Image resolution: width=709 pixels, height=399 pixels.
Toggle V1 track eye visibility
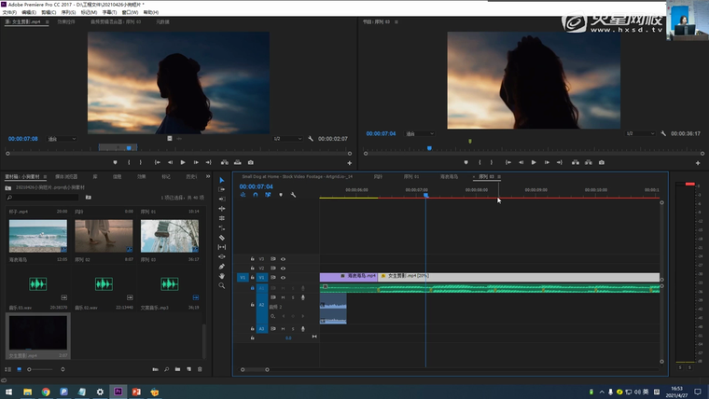[x=283, y=277]
